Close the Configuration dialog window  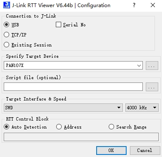coord(153,5)
